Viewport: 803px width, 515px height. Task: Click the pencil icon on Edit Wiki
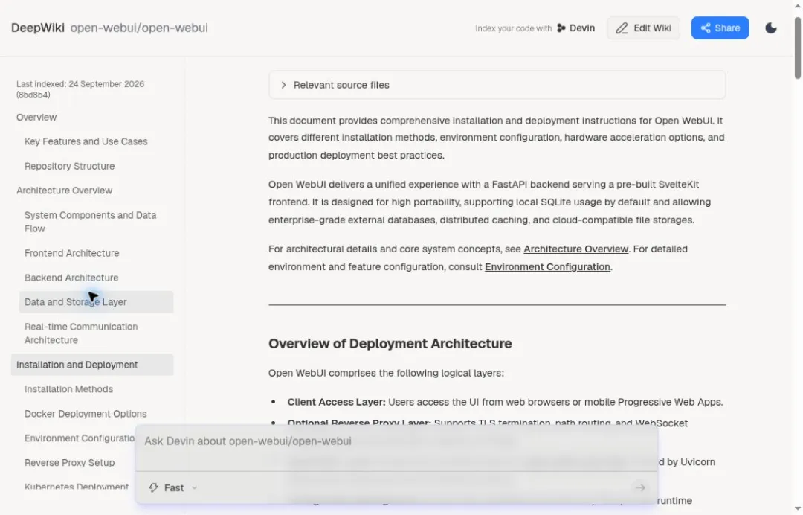pyautogui.click(x=622, y=28)
